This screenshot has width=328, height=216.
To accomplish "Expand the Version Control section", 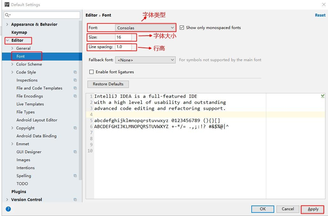I will (7, 199).
